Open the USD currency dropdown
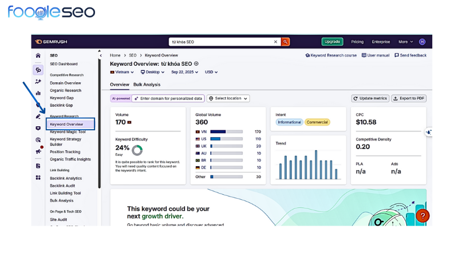The image size is (458, 257). point(211,73)
